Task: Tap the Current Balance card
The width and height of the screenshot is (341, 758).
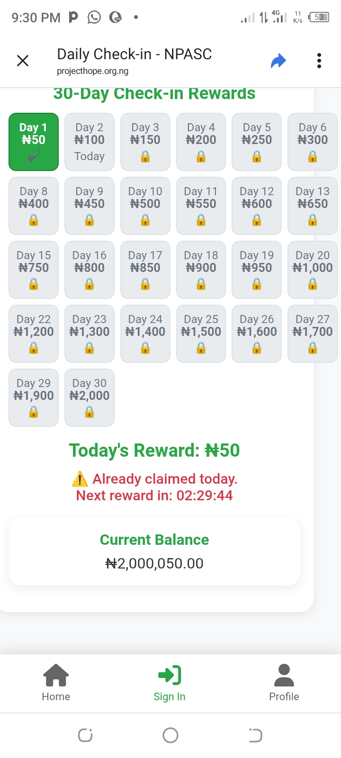Action: (154, 551)
